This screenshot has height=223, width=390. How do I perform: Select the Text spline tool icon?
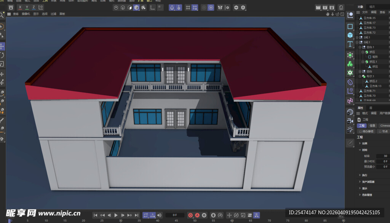pos(350,44)
